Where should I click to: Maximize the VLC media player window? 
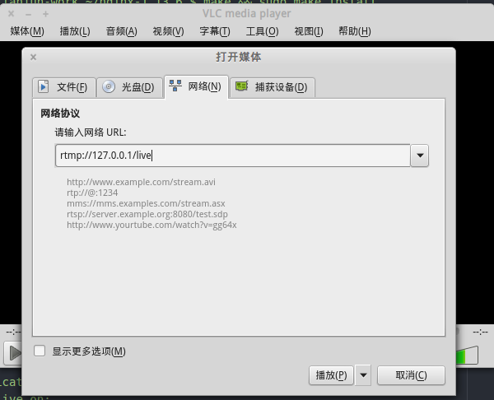pyautogui.click(x=45, y=14)
